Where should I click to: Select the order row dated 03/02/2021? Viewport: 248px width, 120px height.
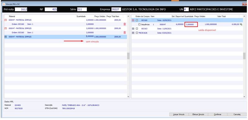point(187,33)
